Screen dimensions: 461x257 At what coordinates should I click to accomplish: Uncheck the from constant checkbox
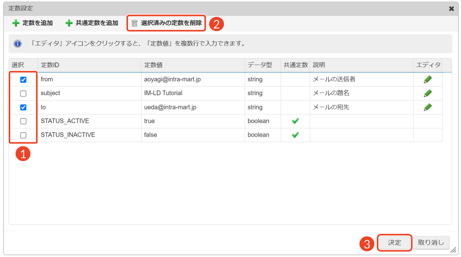(23, 80)
